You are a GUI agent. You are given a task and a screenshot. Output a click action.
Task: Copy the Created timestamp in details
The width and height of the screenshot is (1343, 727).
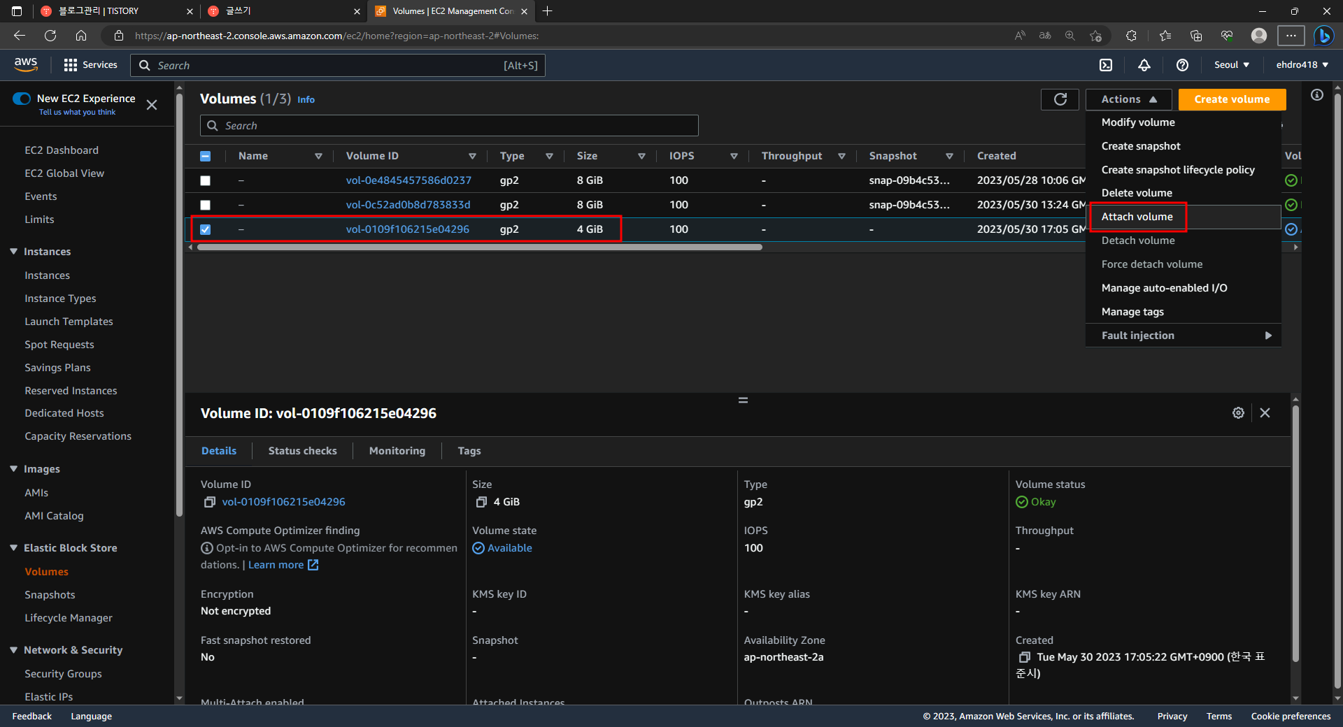(x=1025, y=657)
